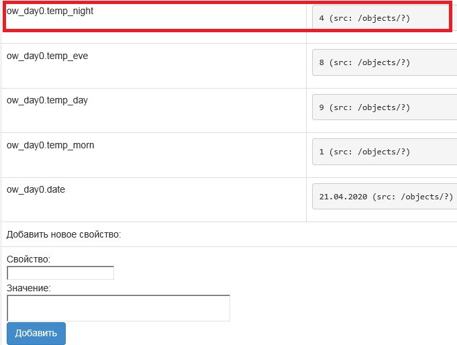Click the 'Добавить новое свойство:' heading
This screenshot has height=345, width=457.
click(64, 234)
